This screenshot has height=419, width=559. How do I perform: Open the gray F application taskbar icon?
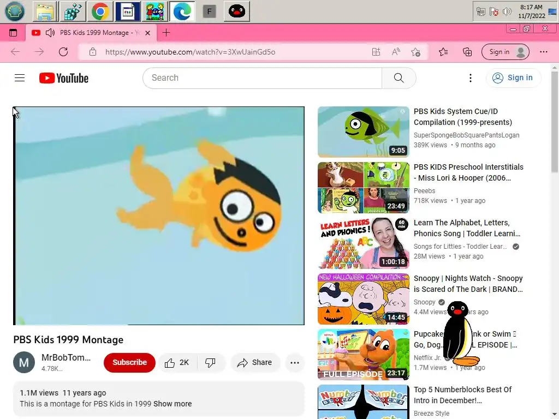(209, 12)
